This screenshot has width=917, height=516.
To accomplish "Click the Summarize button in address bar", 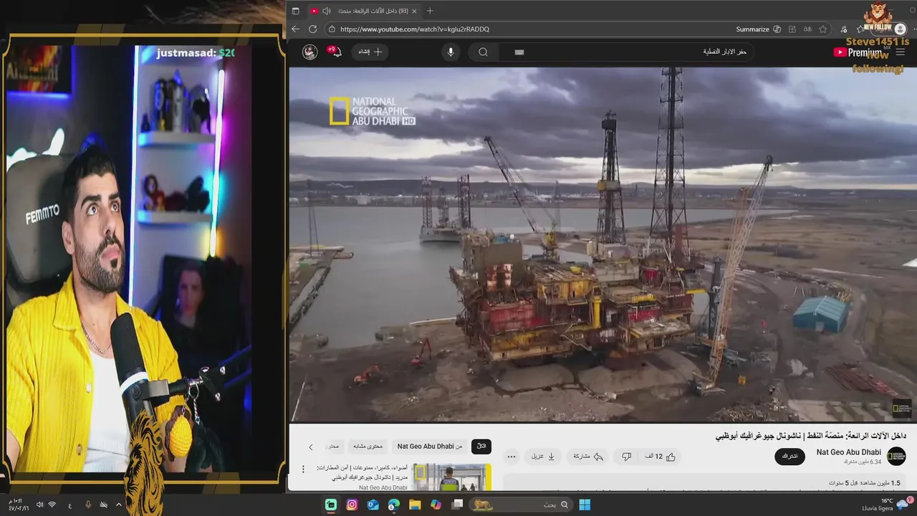I will click(x=758, y=29).
